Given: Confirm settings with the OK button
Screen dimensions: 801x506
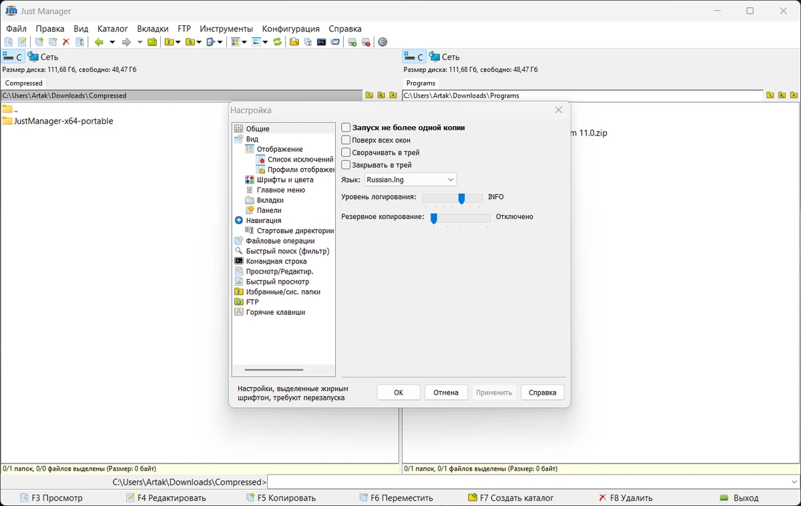Looking at the screenshot, I should tap(398, 393).
